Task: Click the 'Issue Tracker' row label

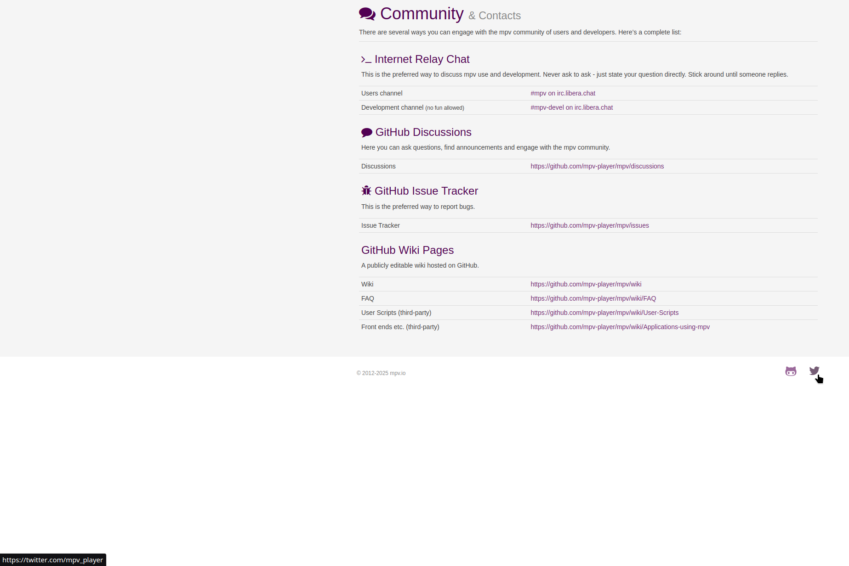Action: (x=381, y=225)
